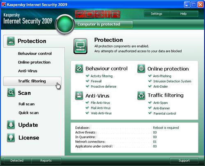This screenshot has height=166, width=205.
Task: Click the License icon in sidebar
Action: point(11,137)
